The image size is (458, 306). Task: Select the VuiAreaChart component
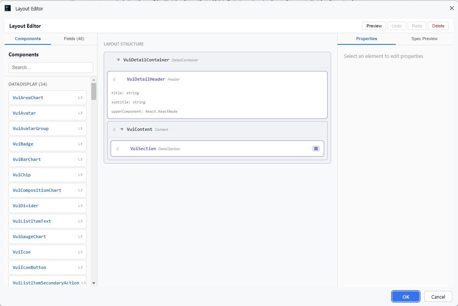(48, 98)
